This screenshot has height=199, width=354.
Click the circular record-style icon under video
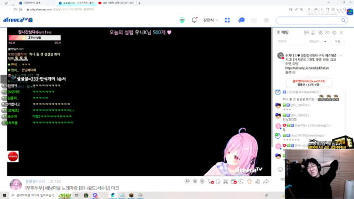pos(195,181)
